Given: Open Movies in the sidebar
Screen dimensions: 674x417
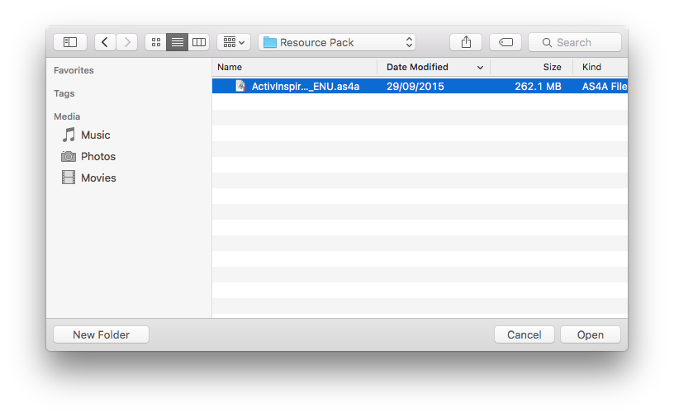Looking at the screenshot, I should coord(98,178).
